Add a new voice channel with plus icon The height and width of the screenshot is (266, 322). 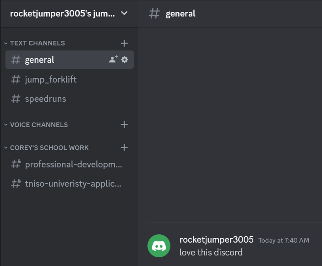click(x=124, y=125)
